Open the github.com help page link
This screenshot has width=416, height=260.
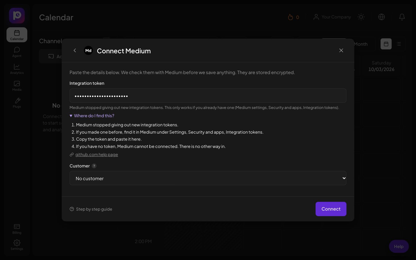96,154
